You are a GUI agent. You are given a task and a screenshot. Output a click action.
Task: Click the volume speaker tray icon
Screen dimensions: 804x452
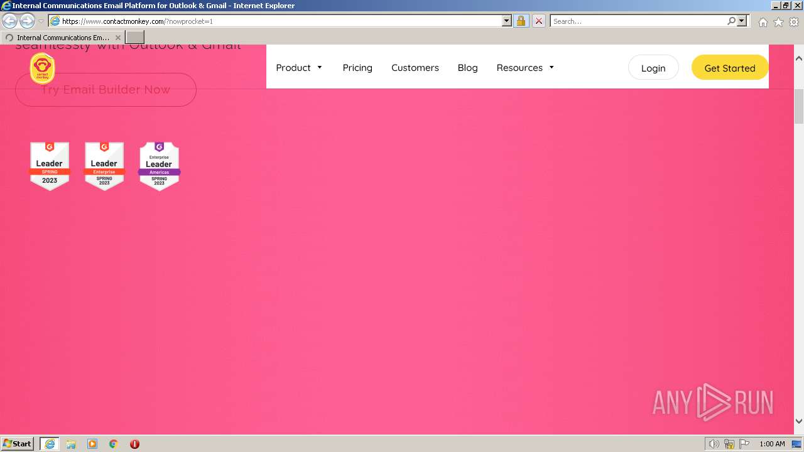(714, 444)
